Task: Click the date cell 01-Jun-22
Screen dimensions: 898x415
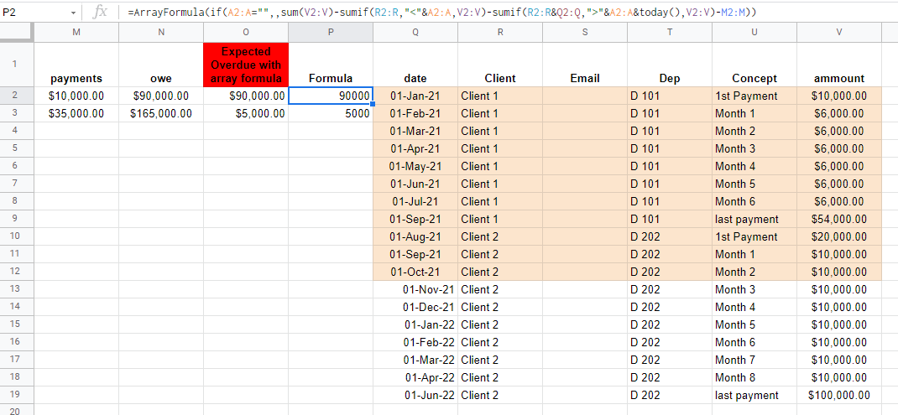Action: click(415, 395)
